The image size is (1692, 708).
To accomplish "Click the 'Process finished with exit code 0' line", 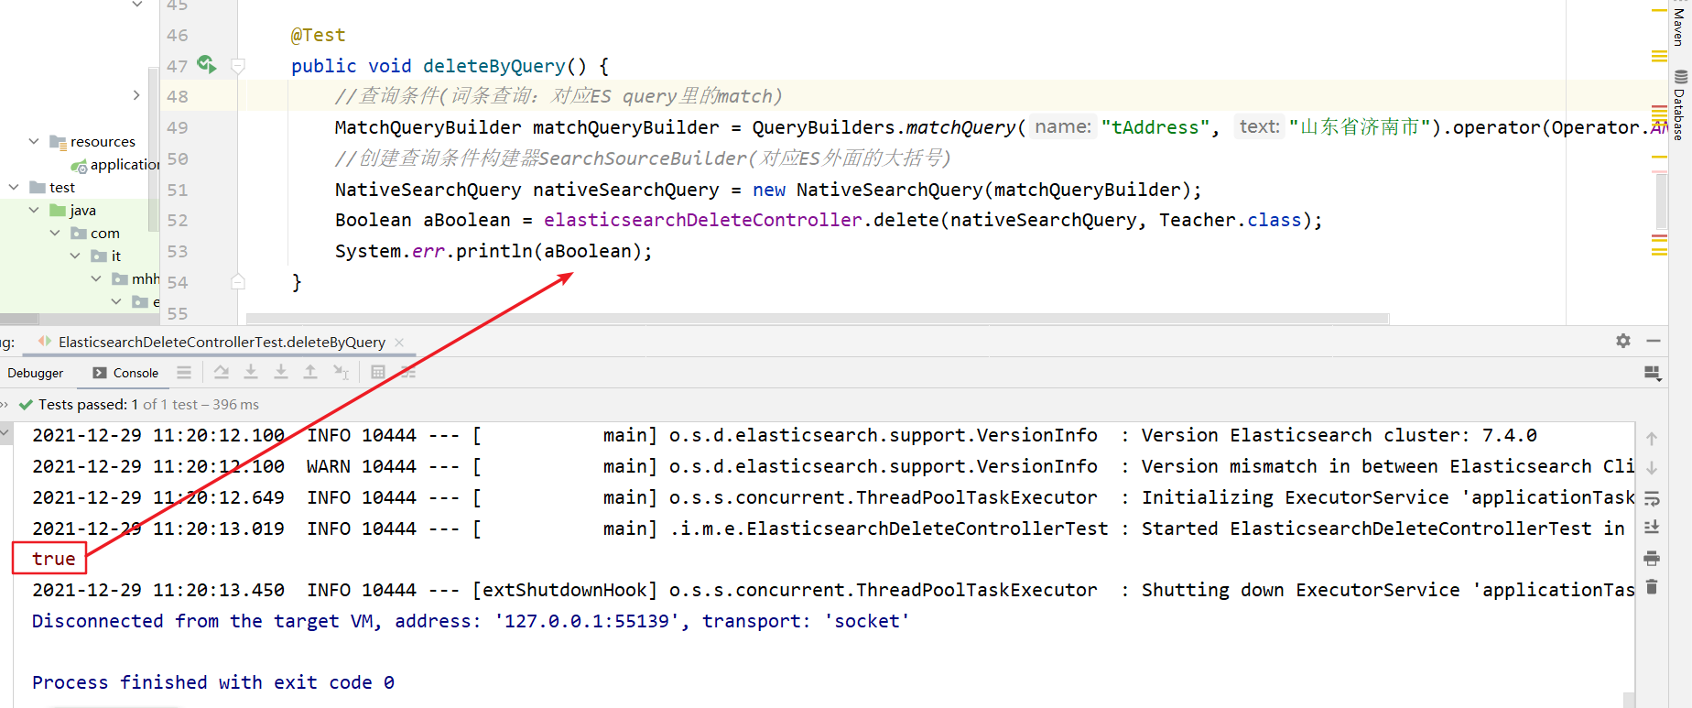I will coord(213,682).
